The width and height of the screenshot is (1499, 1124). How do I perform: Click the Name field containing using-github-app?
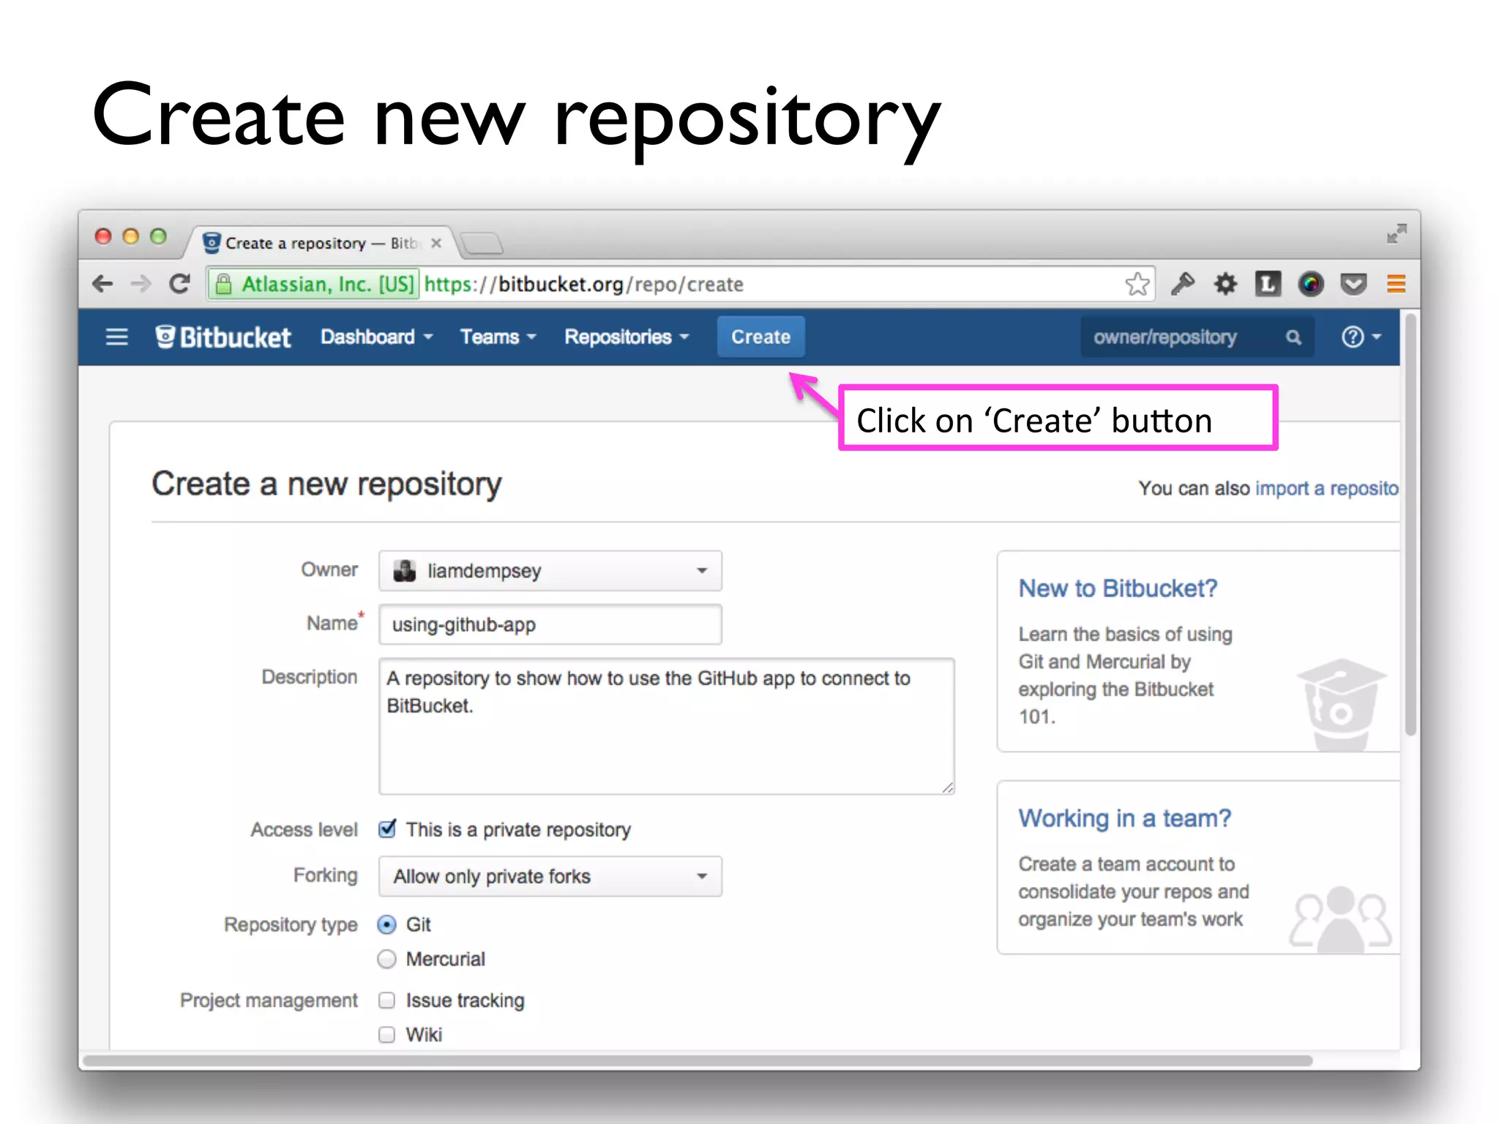click(550, 625)
